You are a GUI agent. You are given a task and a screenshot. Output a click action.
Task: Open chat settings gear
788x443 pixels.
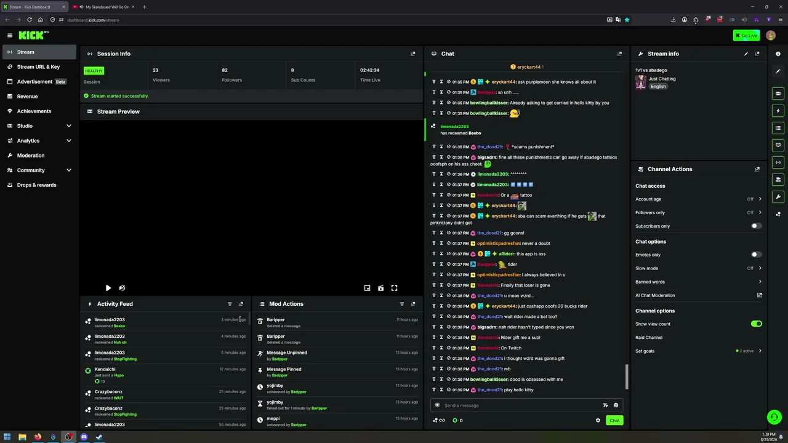tap(598, 420)
